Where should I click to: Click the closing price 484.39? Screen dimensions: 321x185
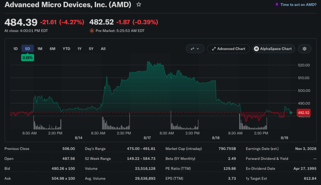(x=21, y=22)
